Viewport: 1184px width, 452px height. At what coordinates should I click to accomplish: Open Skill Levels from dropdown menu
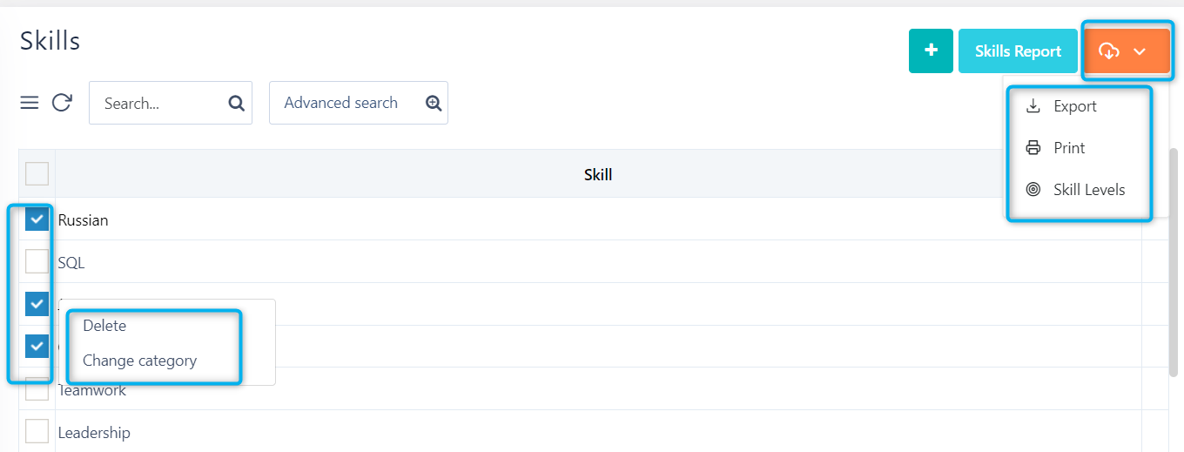click(1089, 190)
